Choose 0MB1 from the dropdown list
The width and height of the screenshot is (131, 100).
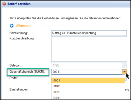coord(88,86)
